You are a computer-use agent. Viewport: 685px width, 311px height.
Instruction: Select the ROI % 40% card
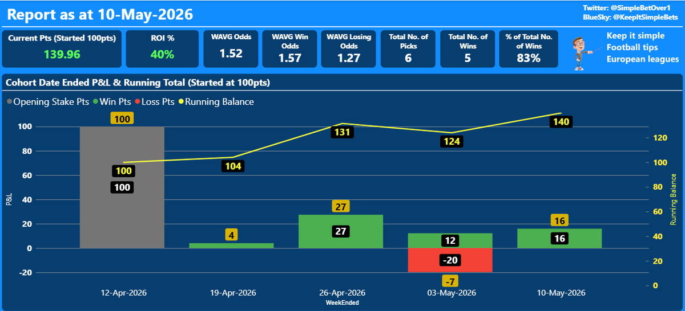[162, 49]
